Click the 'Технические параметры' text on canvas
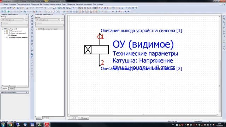The image size is (226, 127). tap(145, 54)
